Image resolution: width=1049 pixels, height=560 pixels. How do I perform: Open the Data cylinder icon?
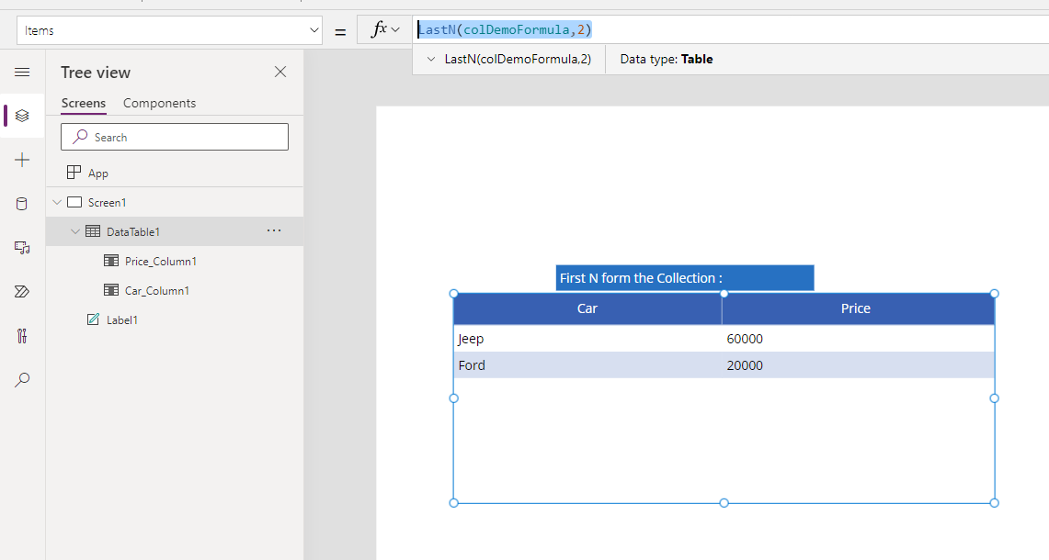22,204
